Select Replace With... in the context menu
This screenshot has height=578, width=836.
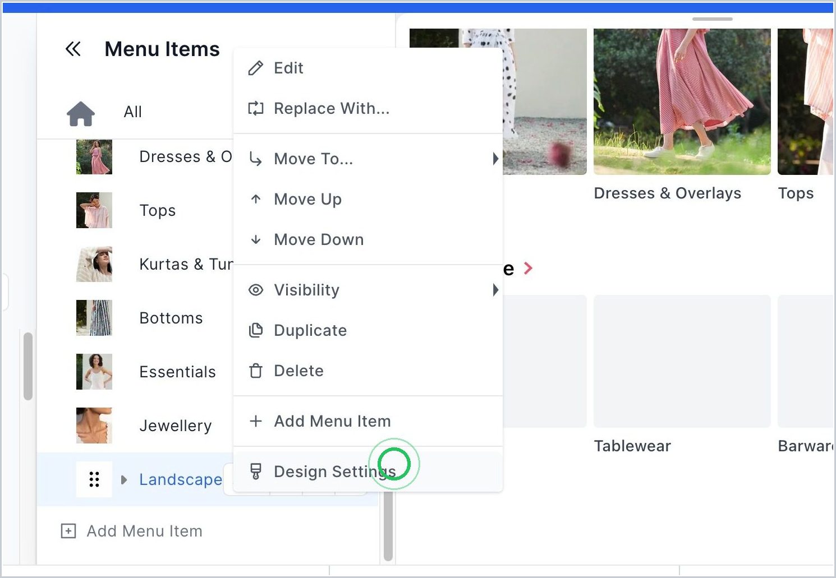[x=368, y=108]
